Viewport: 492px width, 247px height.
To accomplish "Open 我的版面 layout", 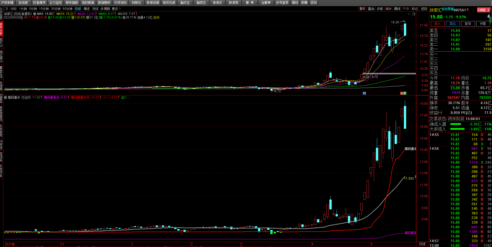I will click(88, 3).
